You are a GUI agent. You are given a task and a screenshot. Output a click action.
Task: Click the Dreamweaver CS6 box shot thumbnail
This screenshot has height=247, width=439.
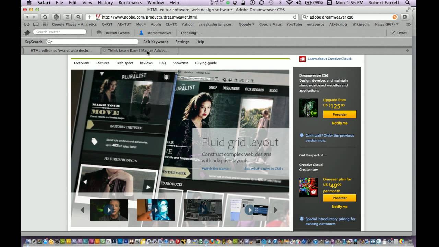(309, 108)
